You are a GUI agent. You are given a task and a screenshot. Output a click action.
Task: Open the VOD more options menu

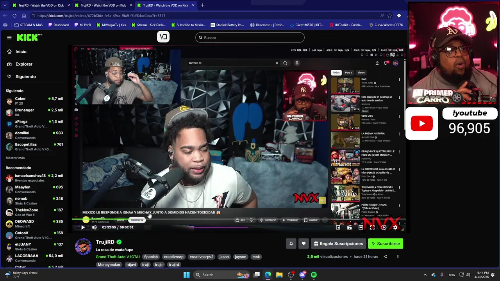(398, 257)
